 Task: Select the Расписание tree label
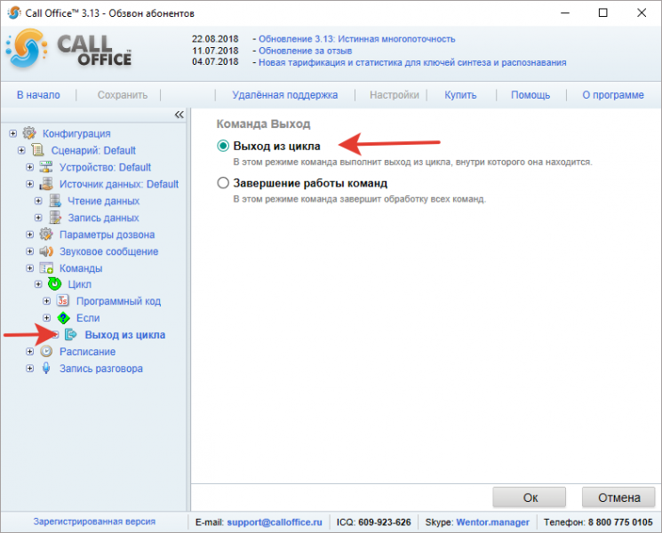(87, 352)
